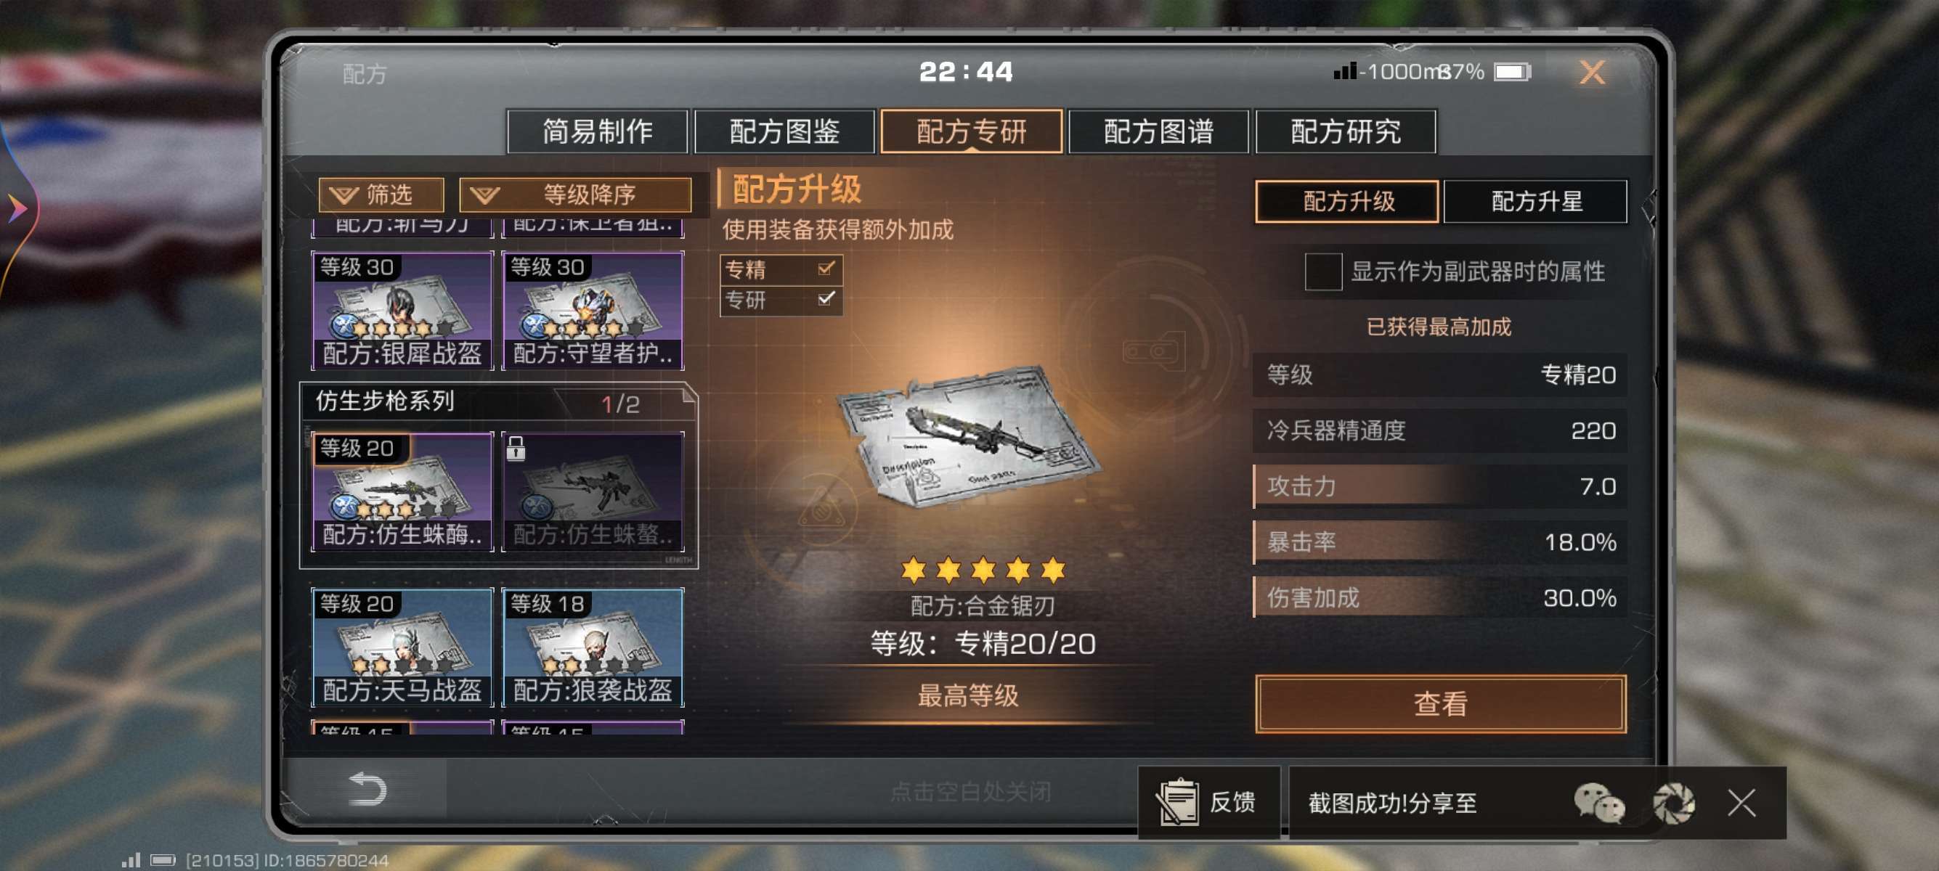Viewport: 1939px width, 871px height.
Task: Select the 银犀战盔 recipe thumbnail
Action: [x=403, y=310]
